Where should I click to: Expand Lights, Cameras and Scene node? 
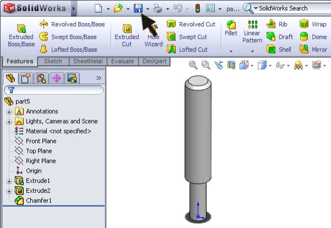pyautogui.click(x=9, y=121)
